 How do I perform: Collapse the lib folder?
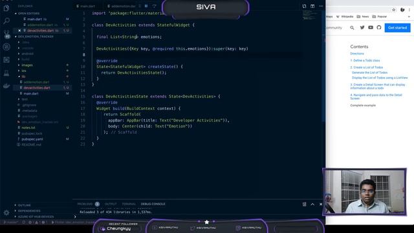[23, 76]
